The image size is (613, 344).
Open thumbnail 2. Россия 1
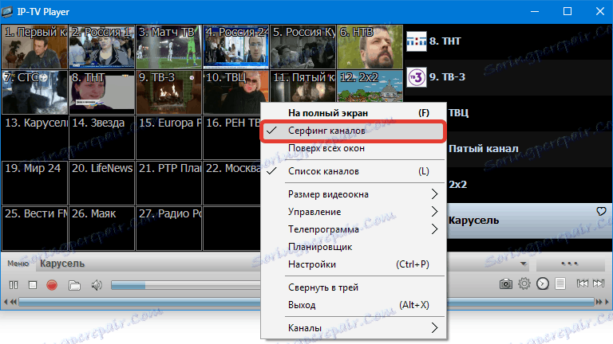[101, 47]
